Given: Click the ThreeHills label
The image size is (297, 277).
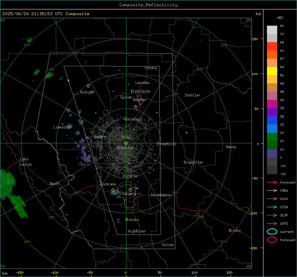Looking at the screenshot, I should tap(166, 144).
